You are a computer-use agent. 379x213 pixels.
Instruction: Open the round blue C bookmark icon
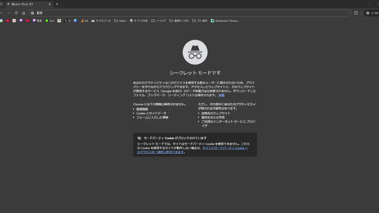75,21
